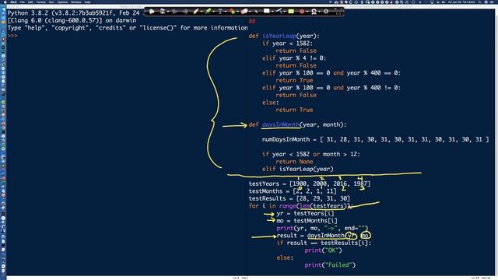This screenshot has width=498, height=280.
Task: Pick the red circle color in annotation toolbar
Action: point(302,12)
